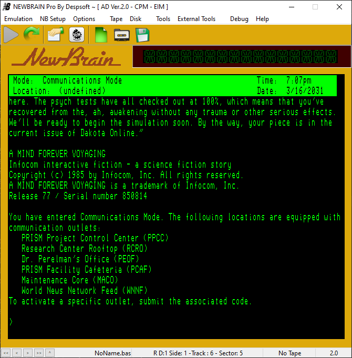Click the 'PRISM Project Control Center (PPCC)' line
The width and height of the screenshot is (352, 358).
coord(95,238)
